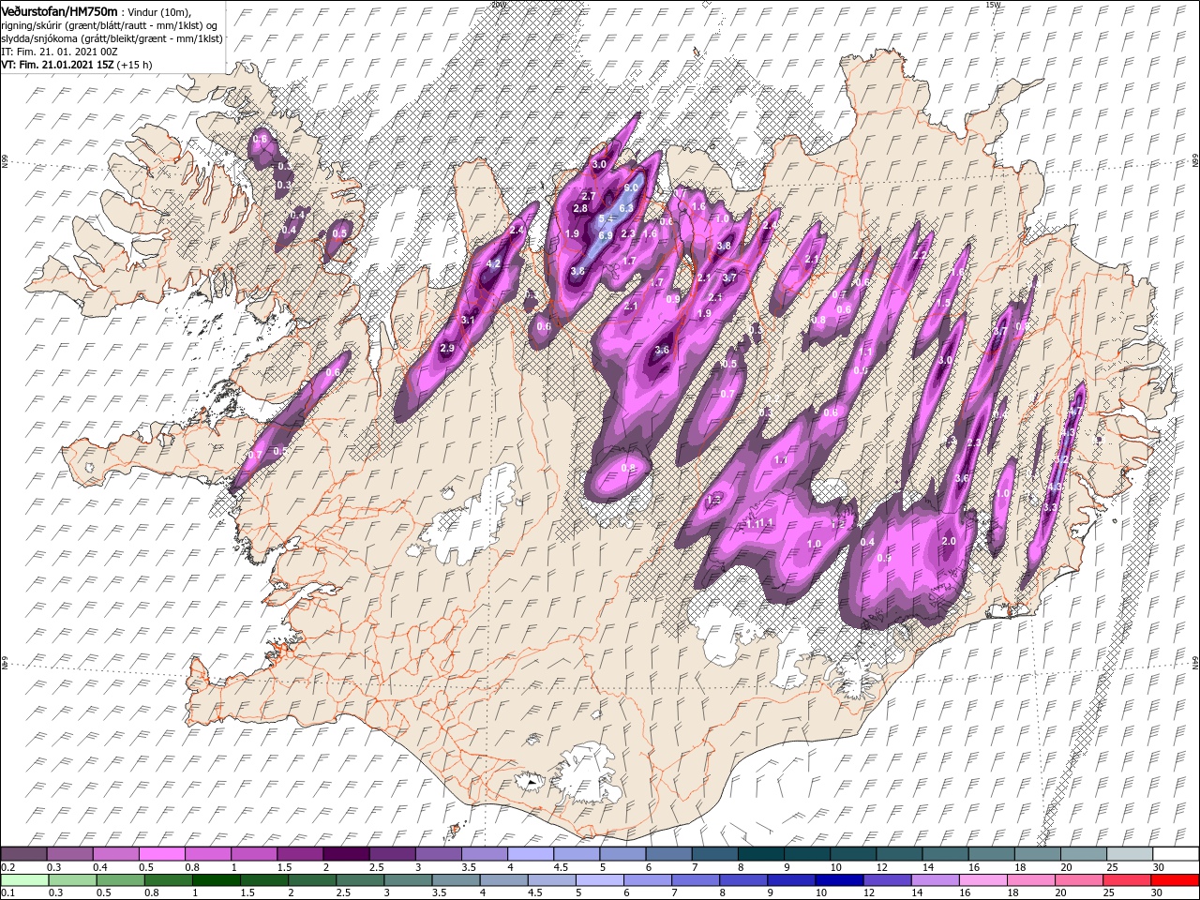
Task: Click top legend bright pink swatch starting at 0.5
Action: click(161, 854)
